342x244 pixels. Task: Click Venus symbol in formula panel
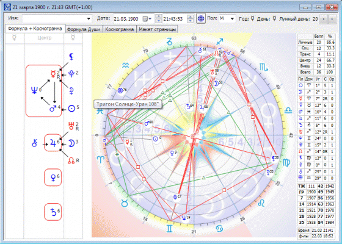[x=53, y=178]
